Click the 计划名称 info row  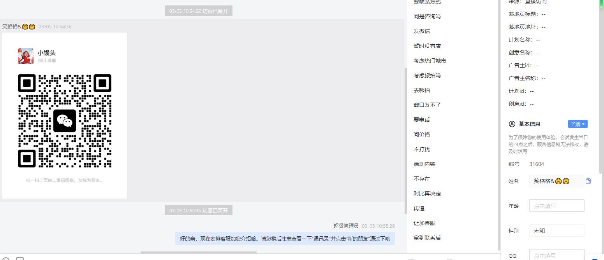click(524, 40)
